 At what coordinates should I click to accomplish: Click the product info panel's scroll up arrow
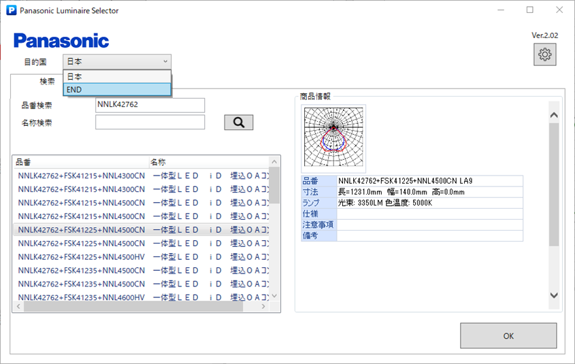pyautogui.click(x=553, y=115)
